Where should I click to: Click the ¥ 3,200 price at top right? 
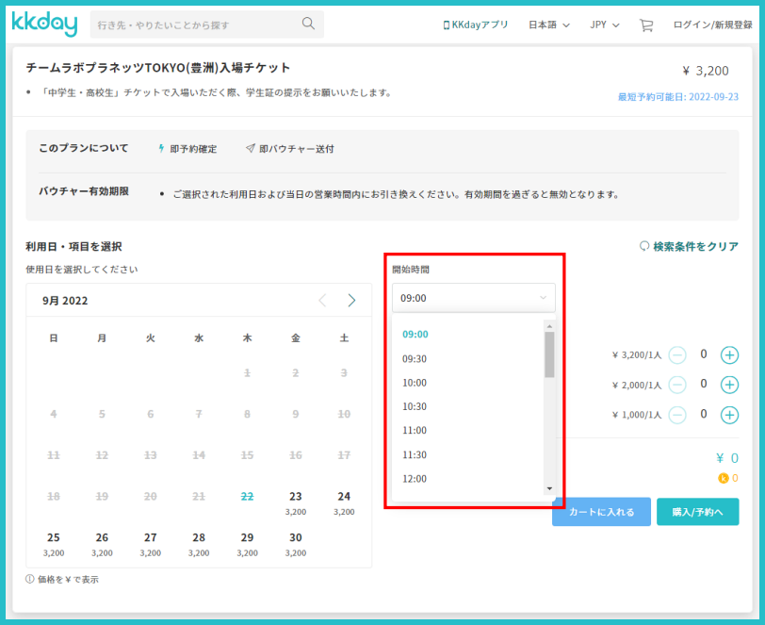pos(705,72)
